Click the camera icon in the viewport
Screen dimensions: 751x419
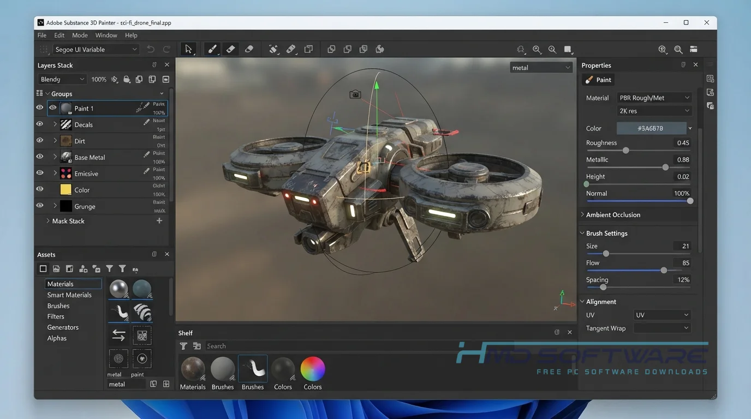(355, 94)
